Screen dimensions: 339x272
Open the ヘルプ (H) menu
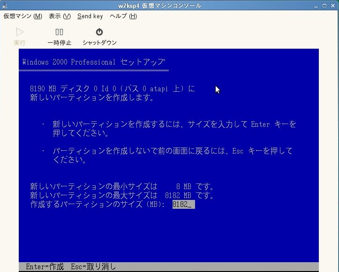click(x=123, y=16)
